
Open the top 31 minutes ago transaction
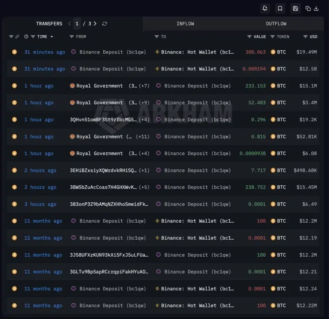45,52
